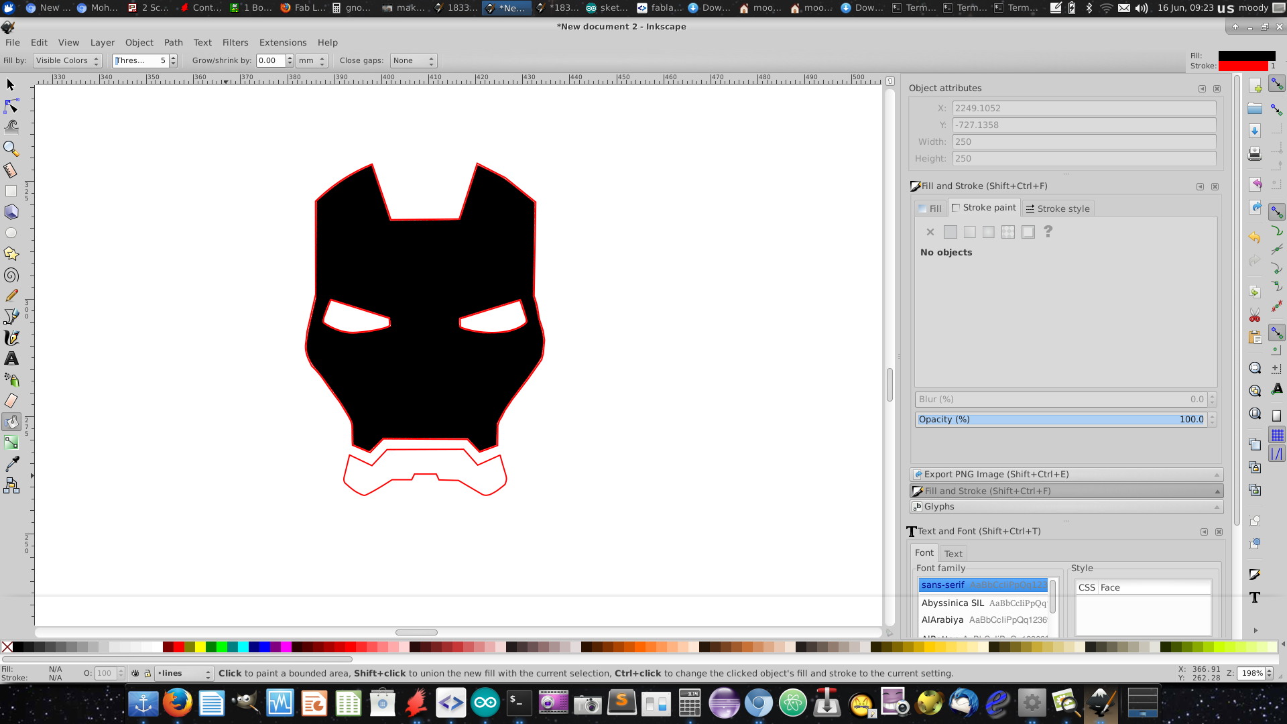Select the node edit tool
This screenshot has width=1287, height=724.
pyautogui.click(x=11, y=106)
